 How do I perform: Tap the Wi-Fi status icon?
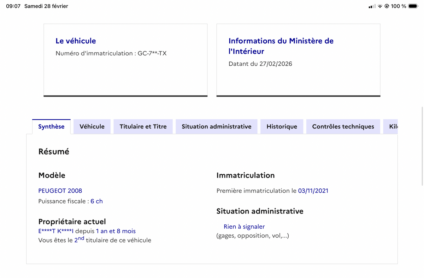click(x=380, y=6)
